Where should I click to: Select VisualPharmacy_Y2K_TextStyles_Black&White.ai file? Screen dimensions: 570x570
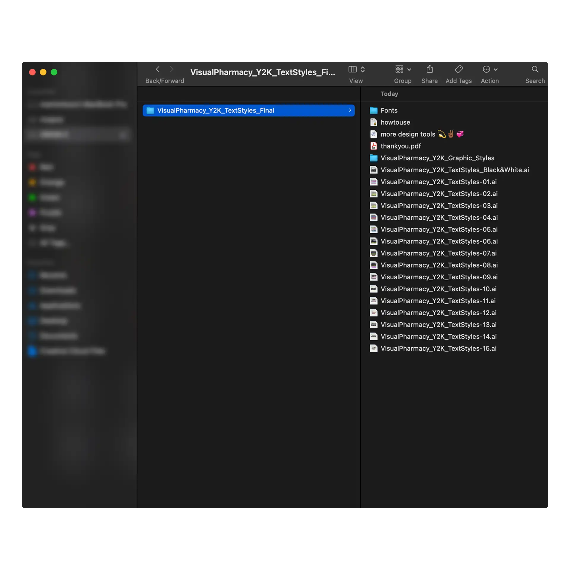pyautogui.click(x=454, y=170)
